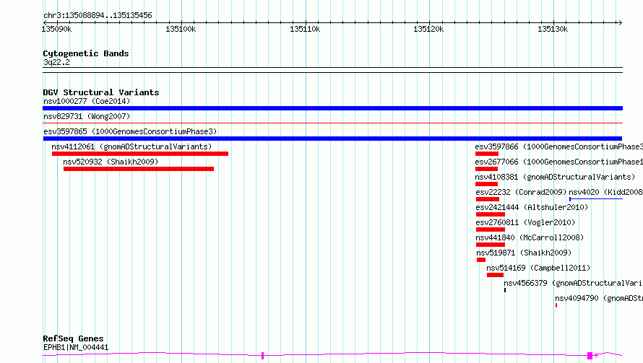This screenshot has height=363, width=643.
Task: Click the Cytogenetic Bands track title
Action: point(86,53)
